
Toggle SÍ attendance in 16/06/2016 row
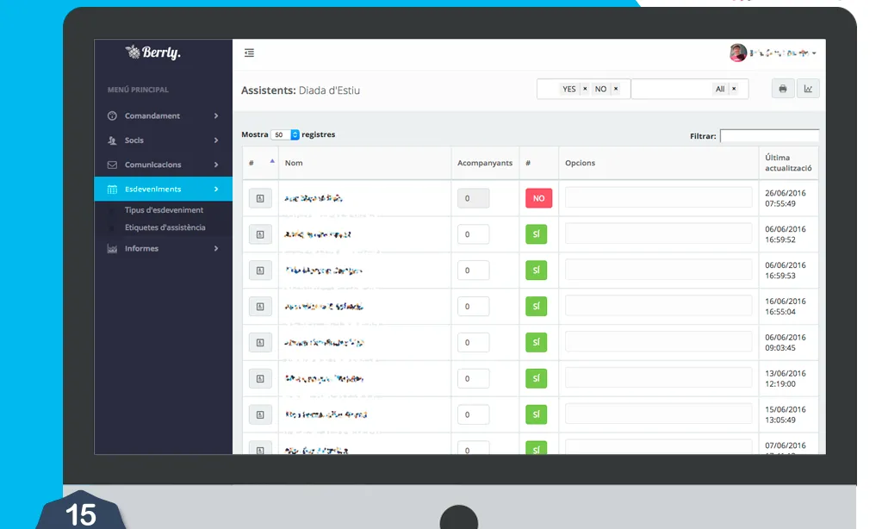536,306
